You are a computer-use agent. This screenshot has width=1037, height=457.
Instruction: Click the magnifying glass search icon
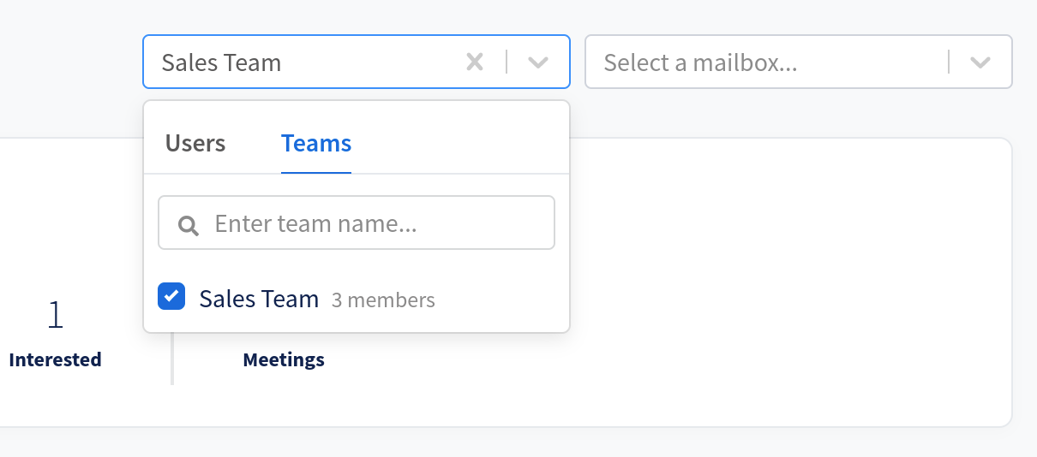pyautogui.click(x=189, y=225)
